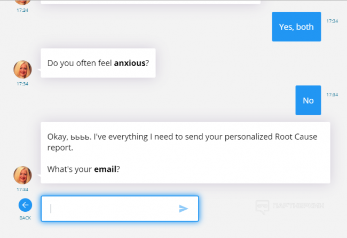Focus the email text input field
Screen dimensions: 347x238
pos(112,209)
